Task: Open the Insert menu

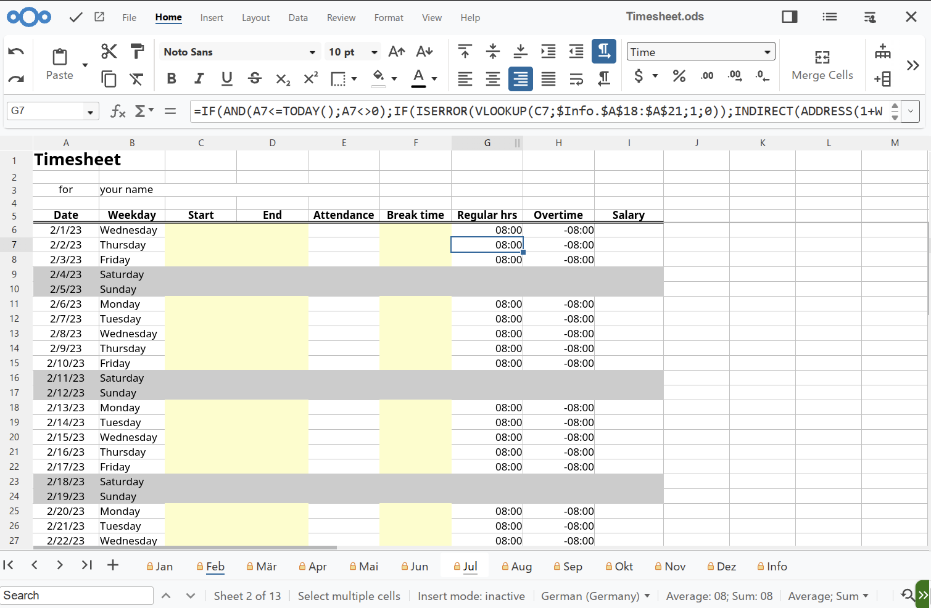Action: click(x=212, y=17)
